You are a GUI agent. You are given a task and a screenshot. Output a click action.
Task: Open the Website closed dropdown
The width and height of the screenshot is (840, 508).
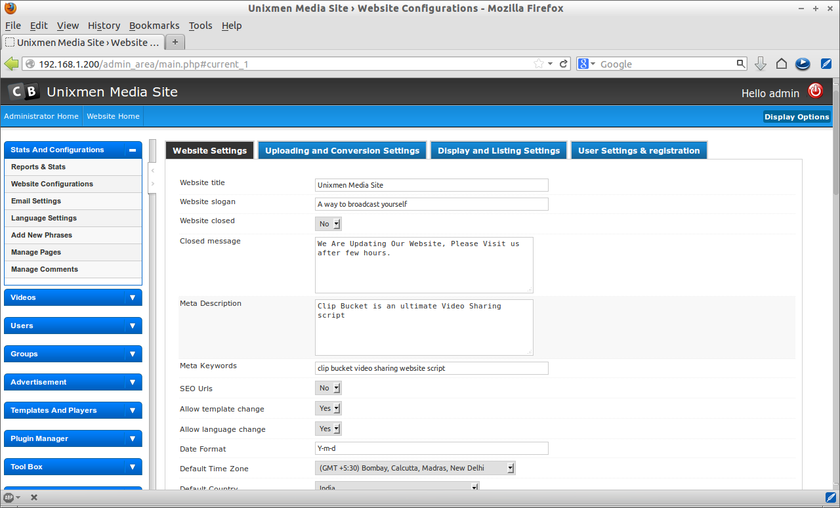(328, 224)
